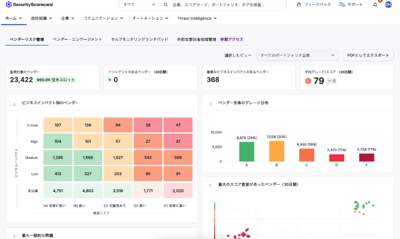
Task: Switch to the ベンダー・エンゲージメント tab
Action: [x=77, y=40]
